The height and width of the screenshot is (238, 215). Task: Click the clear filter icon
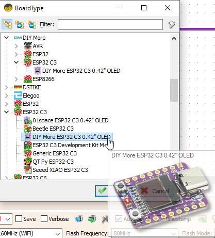172,24
